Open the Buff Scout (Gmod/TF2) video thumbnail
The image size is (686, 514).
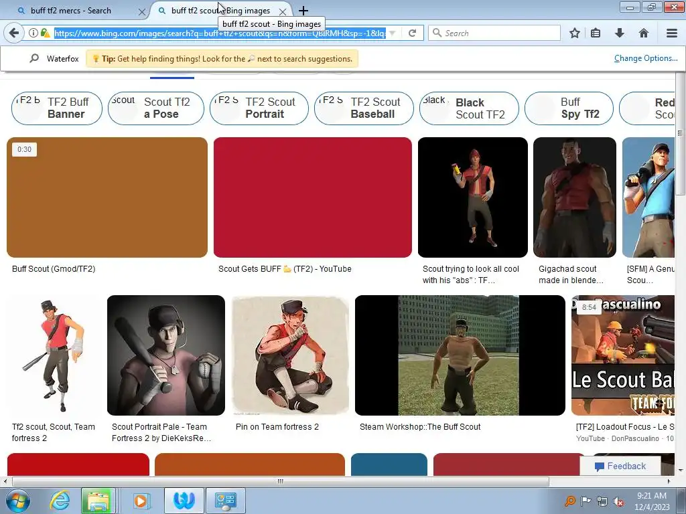click(x=107, y=197)
